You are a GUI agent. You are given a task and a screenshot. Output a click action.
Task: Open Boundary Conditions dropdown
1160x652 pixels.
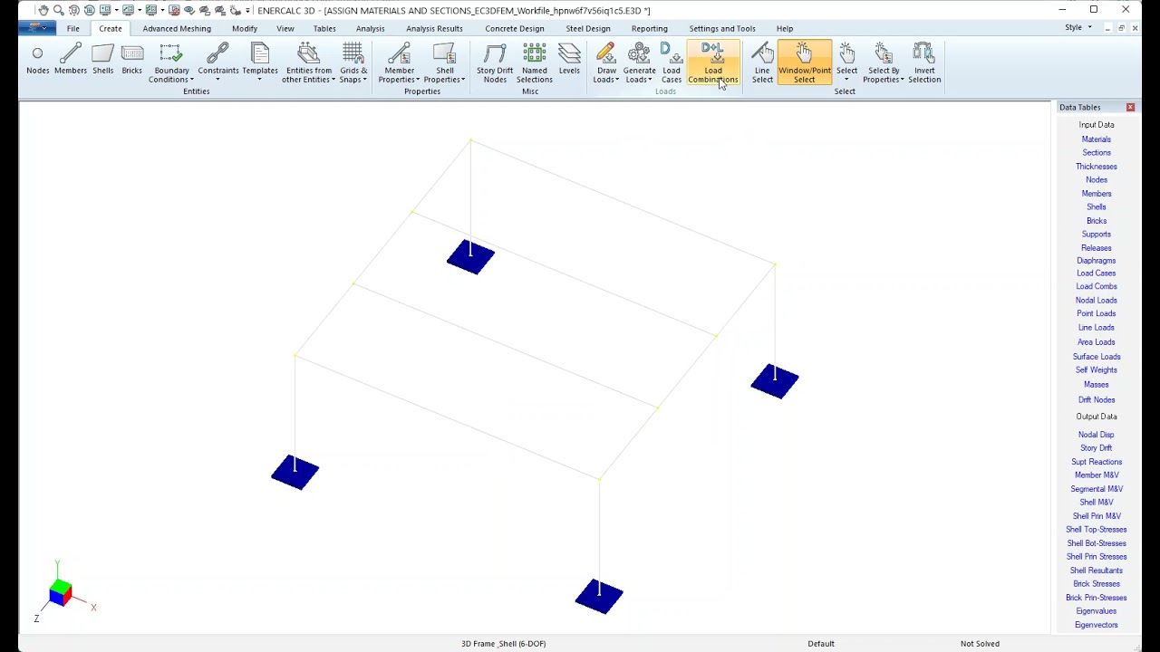tap(171, 63)
